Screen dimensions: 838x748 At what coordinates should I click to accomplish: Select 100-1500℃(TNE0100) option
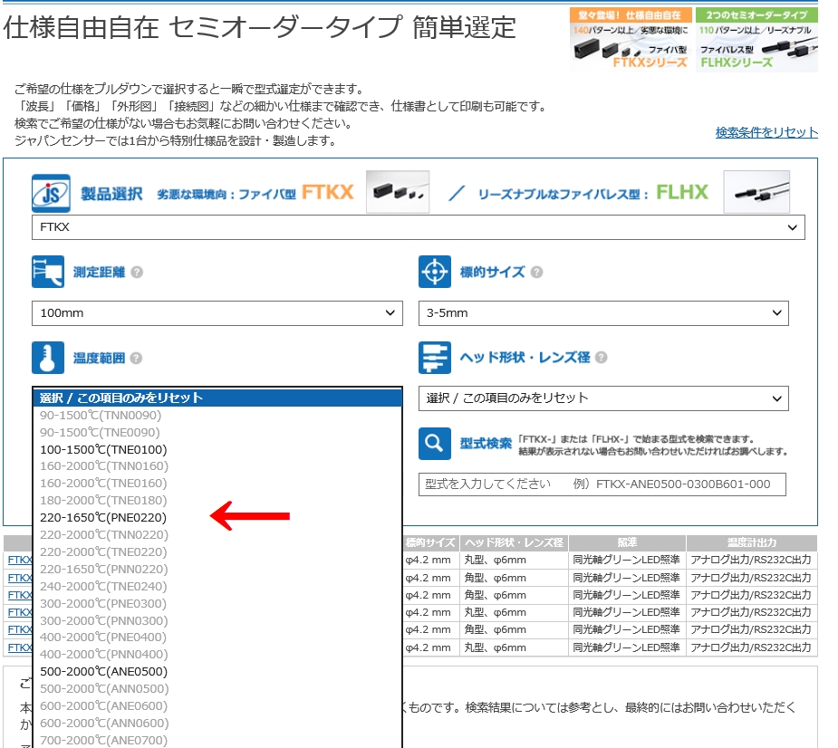(217, 449)
